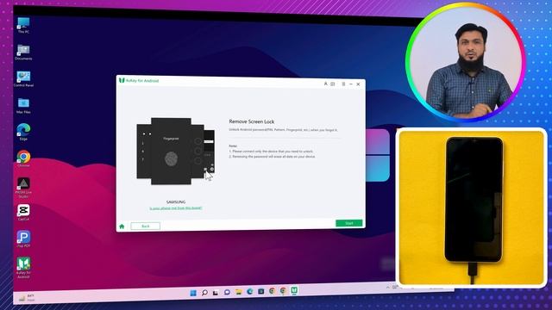Open 4uKey for Android desktop shortcut

[23, 268]
